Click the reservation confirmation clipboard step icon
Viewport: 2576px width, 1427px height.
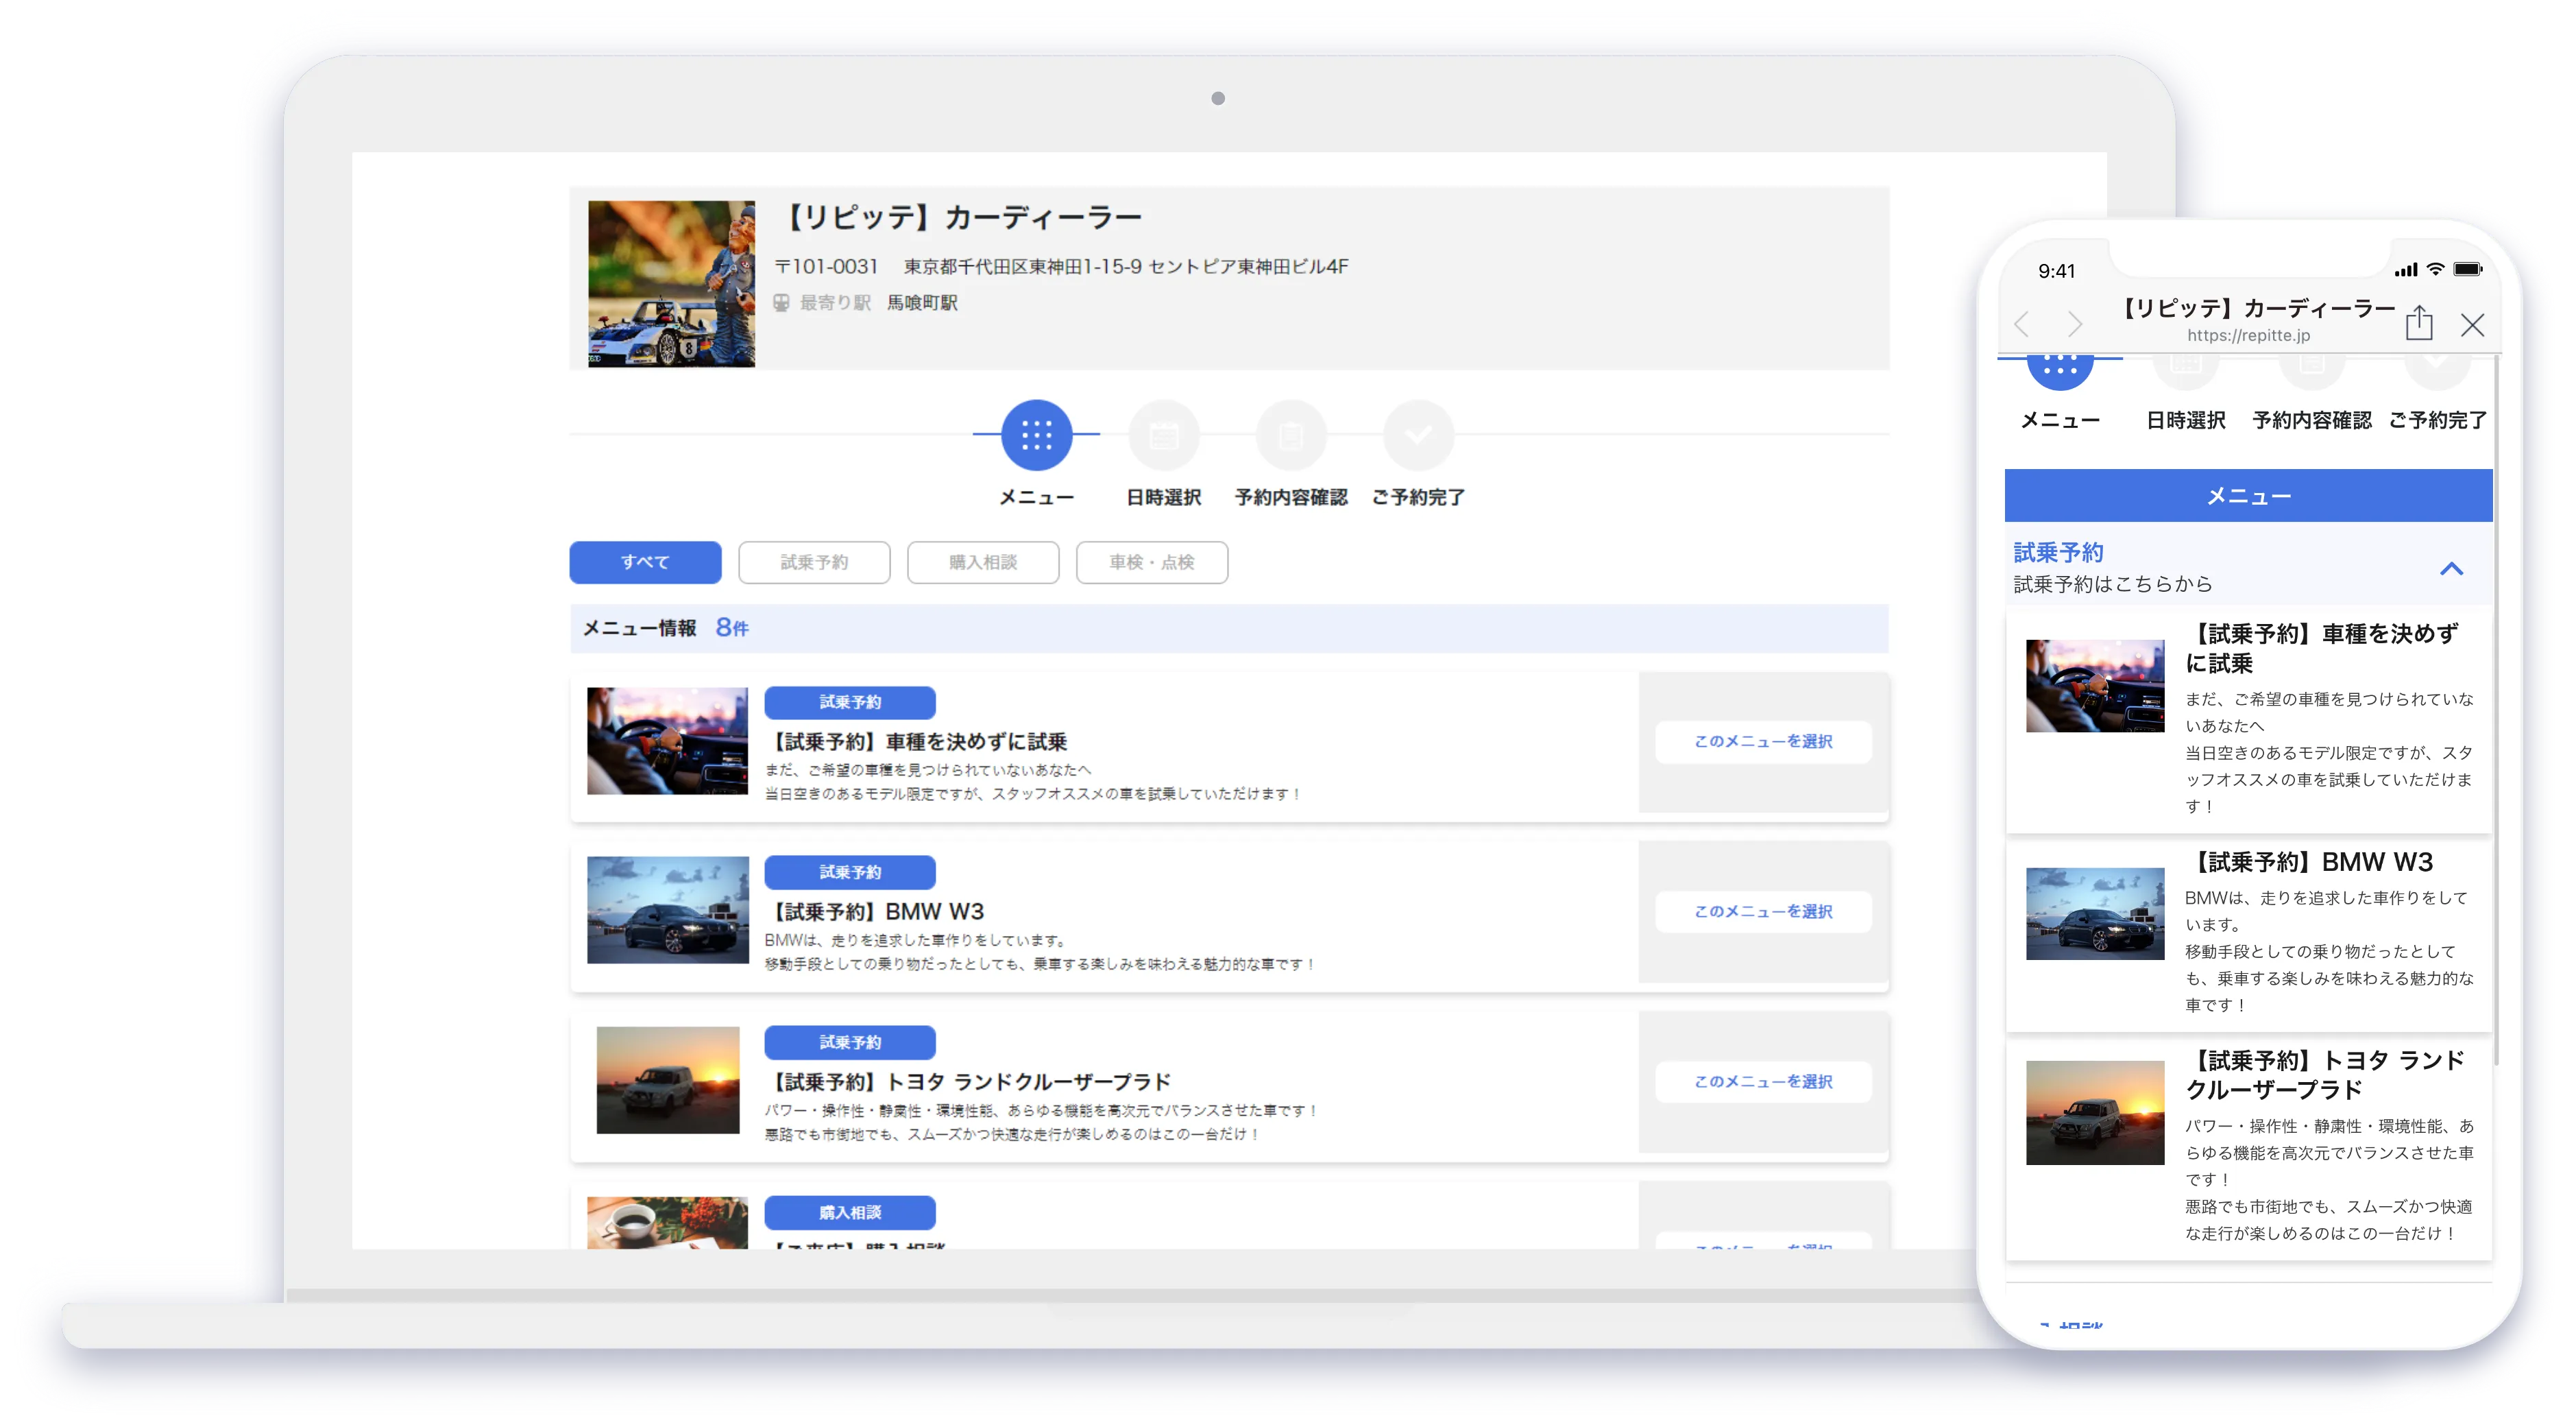(1291, 435)
